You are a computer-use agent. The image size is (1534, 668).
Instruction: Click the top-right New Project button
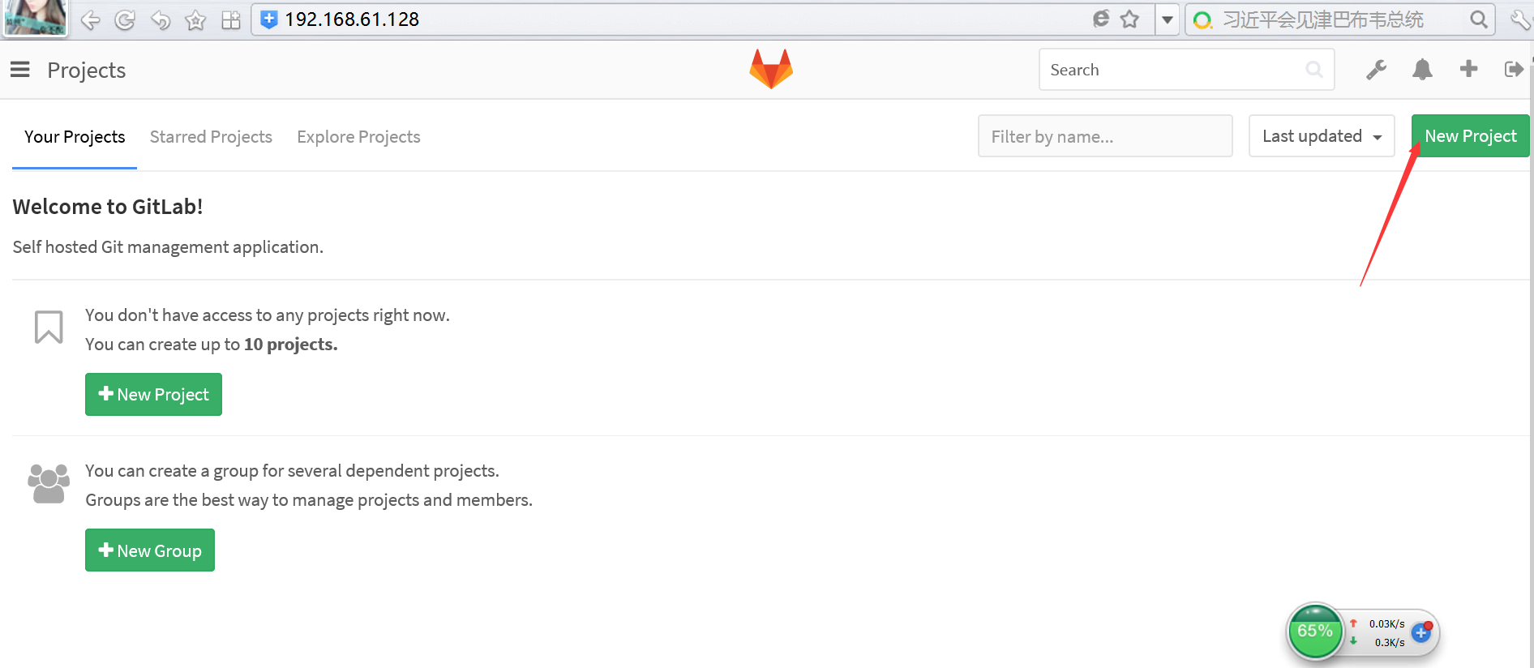1470,136
